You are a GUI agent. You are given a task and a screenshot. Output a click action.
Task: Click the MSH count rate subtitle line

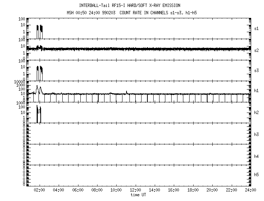pos(130,13)
